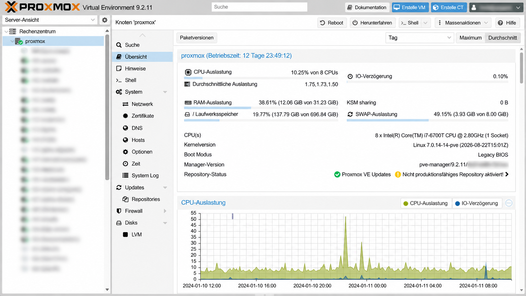The image size is (526, 296).
Task: Click the CPU chip icon beside CPU-Auslastung
Action: click(188, 72)
